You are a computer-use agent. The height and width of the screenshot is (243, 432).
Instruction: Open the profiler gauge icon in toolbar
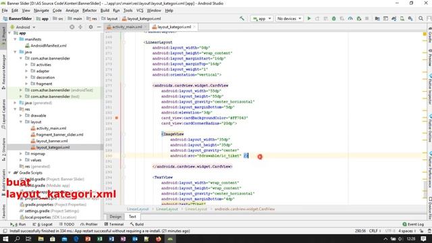[350, 18]
